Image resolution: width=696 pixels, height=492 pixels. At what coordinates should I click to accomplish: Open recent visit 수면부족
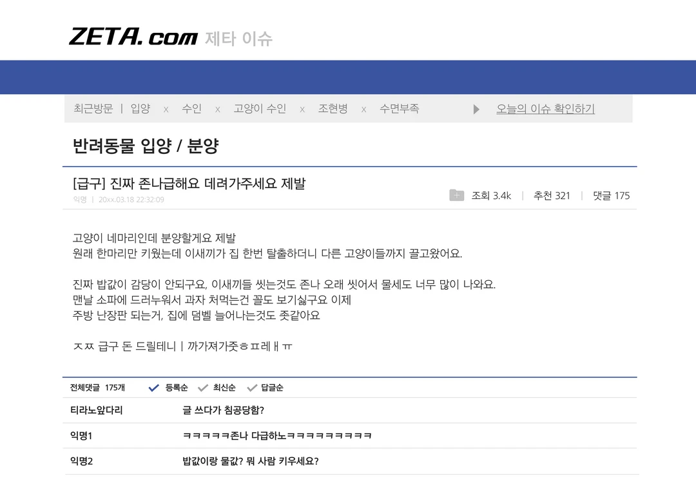pyautogui.click(x=399, y=109)
